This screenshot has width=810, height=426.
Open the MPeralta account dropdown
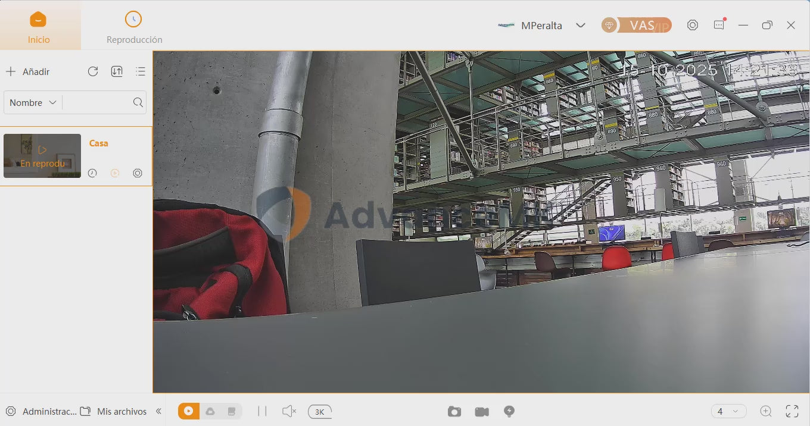(580, 26)
